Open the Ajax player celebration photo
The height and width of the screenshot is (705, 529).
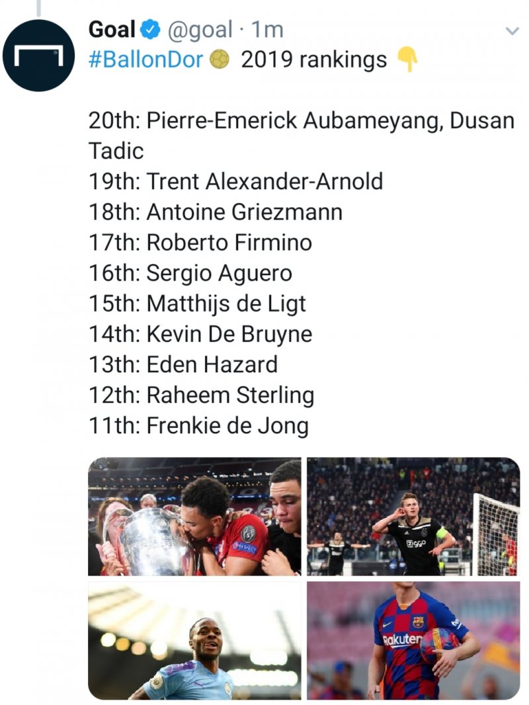tap(413, 517)
